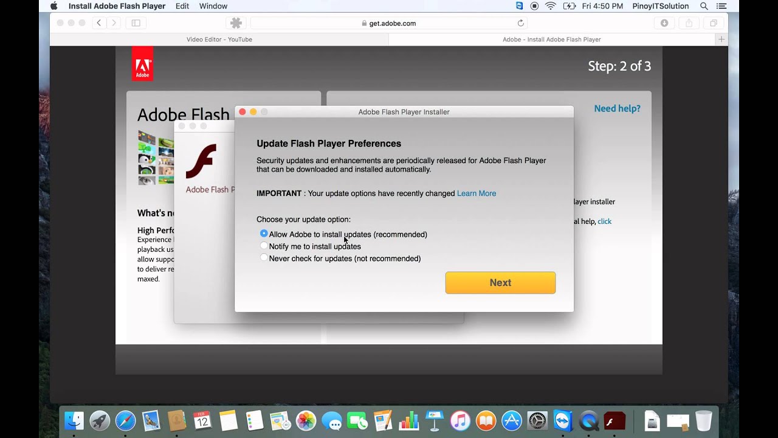Open the Wi-Fi status menu
Screen dimensions: 778x438
tap(551, 6)
